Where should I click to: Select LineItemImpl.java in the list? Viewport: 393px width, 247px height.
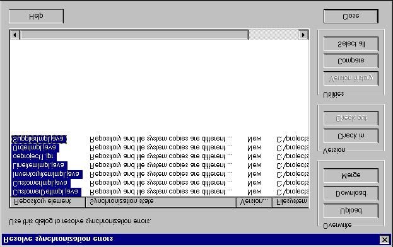click(39, 165)
